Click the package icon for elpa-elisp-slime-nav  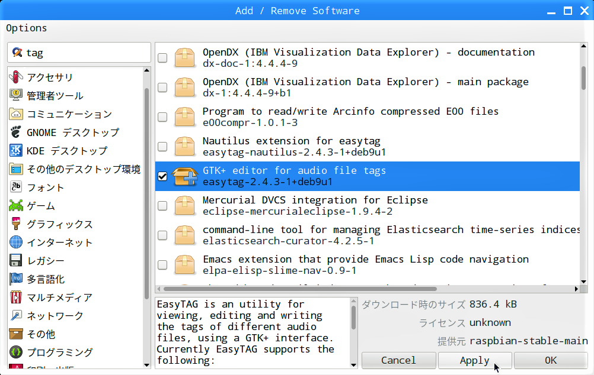pos(184,264)
